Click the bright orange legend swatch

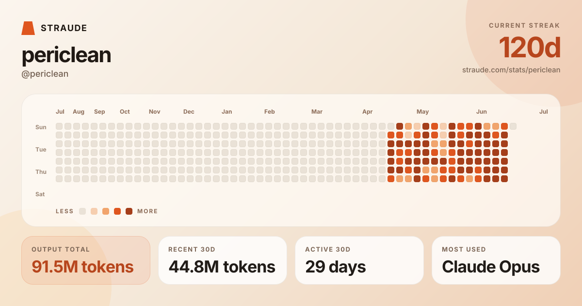[117, 211]
